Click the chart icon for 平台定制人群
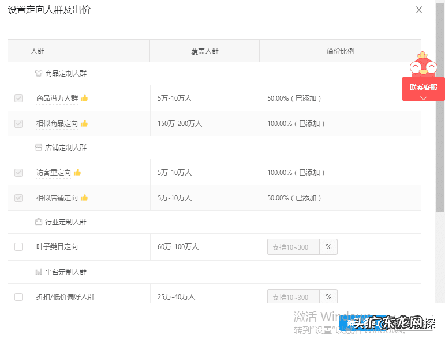This screenshot has height=339, width=445. pyautogui.click(x=39, y=272)
